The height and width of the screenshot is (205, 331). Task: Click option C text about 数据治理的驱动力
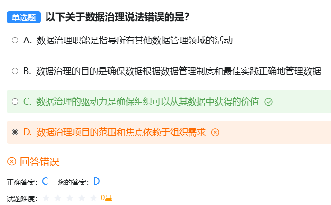[x=147, y=102]
